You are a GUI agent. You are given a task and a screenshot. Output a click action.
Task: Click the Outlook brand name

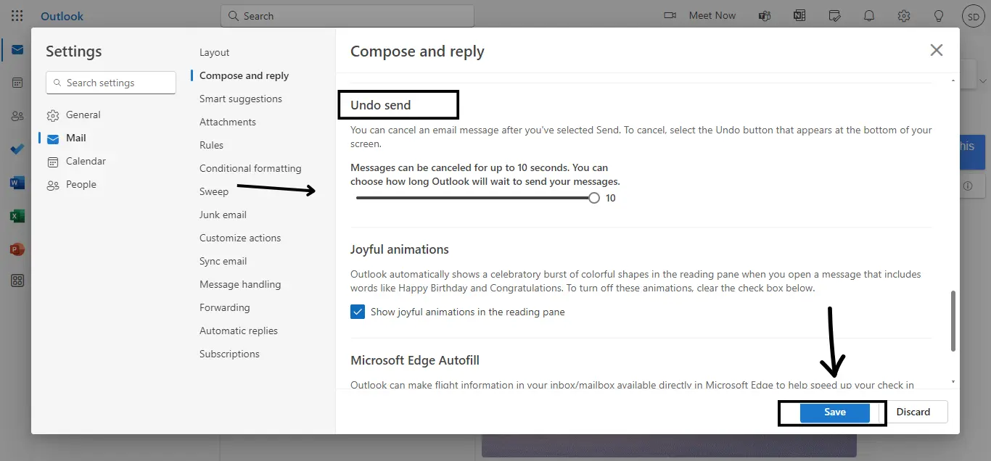coord(62,16)
